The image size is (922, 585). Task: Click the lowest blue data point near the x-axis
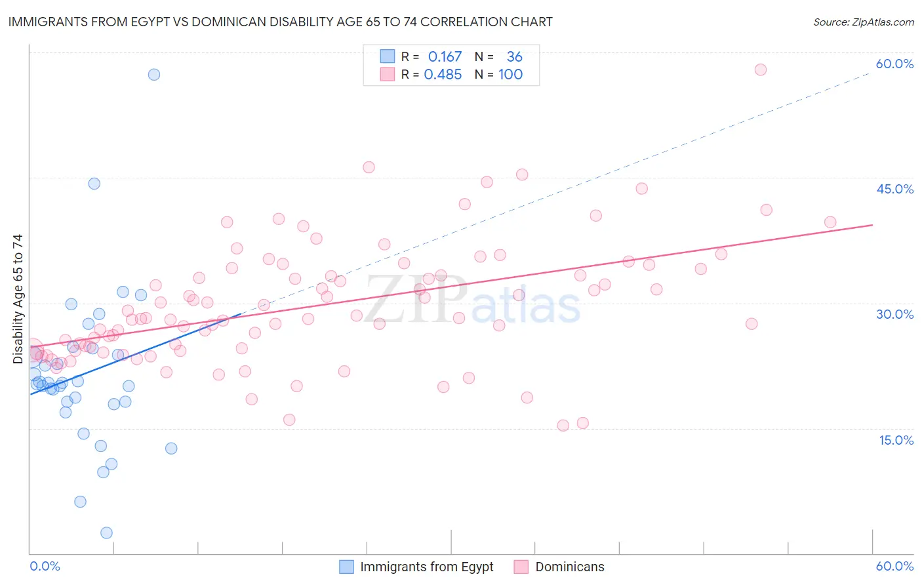[x=106, y=533]
